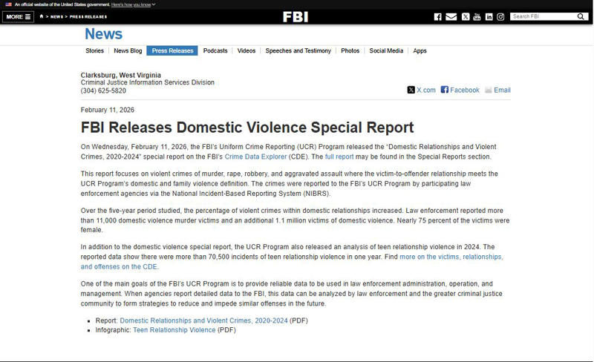The height and width of the screenshot is (362, 594).
Task: Open Domestic Relationships and Violent Crimes PDF
Action: [203, 320]
